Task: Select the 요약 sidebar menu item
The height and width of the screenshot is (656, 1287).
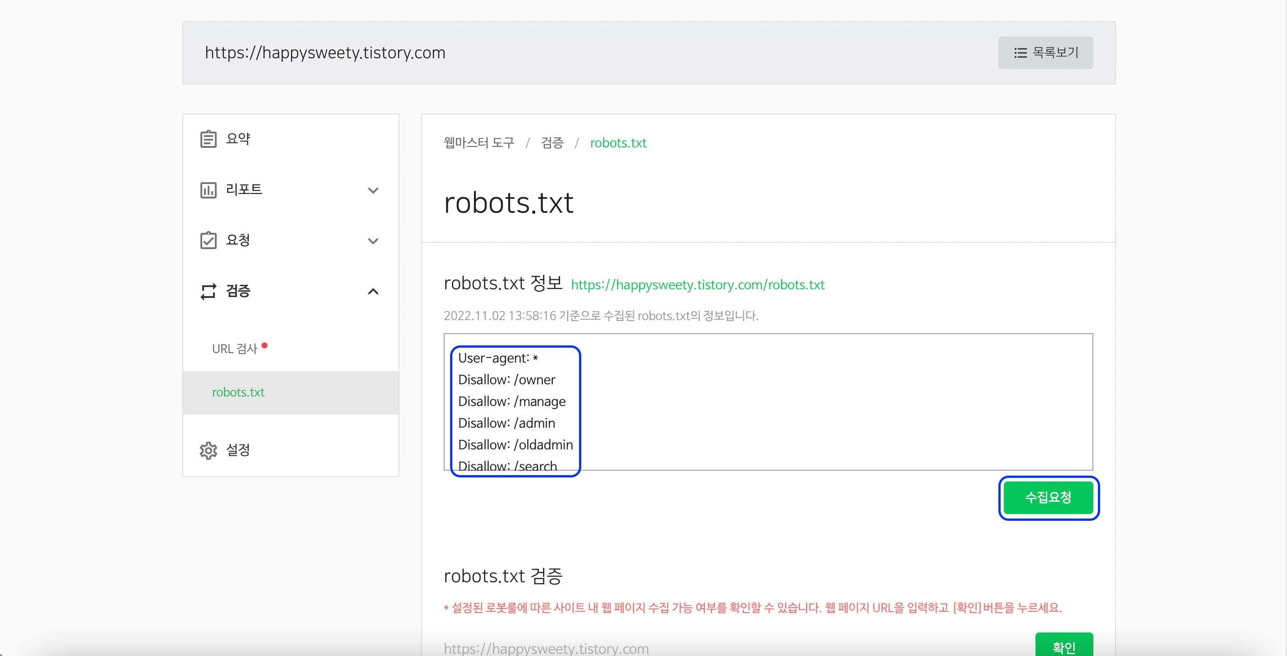Action: coord(291,139)
